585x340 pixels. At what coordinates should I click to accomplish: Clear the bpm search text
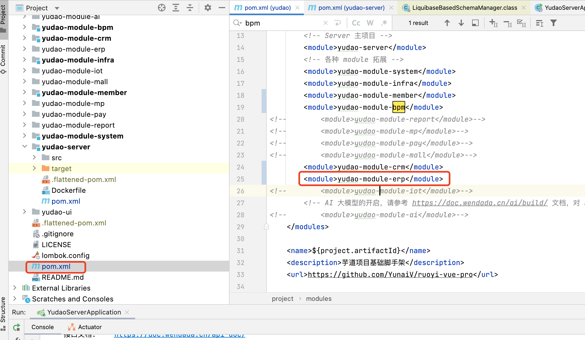click(x=326, y=23)
